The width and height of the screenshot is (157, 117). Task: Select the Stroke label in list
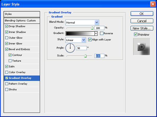click(x=13, y=90)
